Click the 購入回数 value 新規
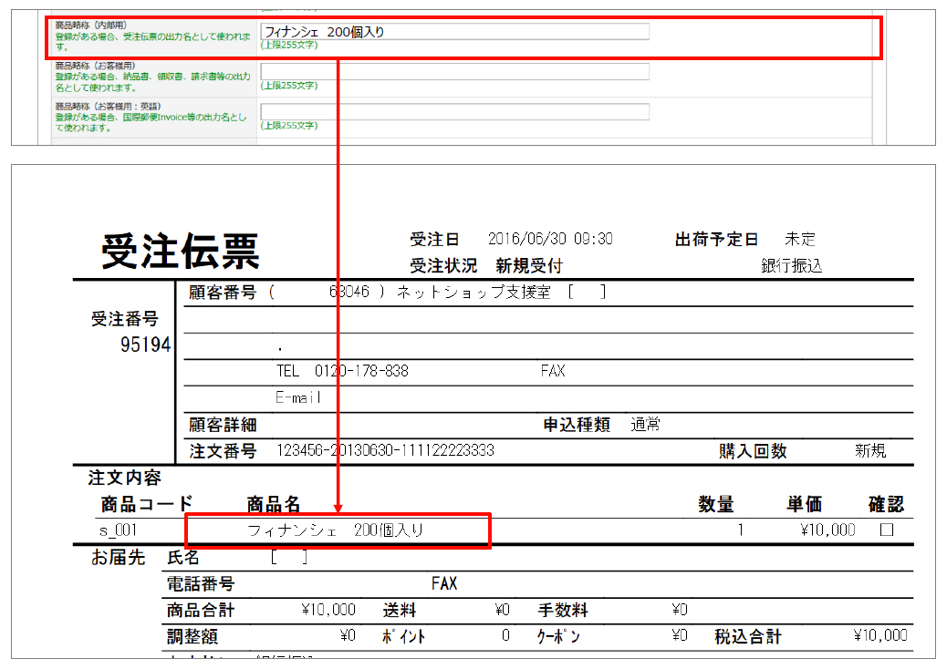The height and width of the screenshot is (669, 947). pyautogui.click(x=869, y=451)
